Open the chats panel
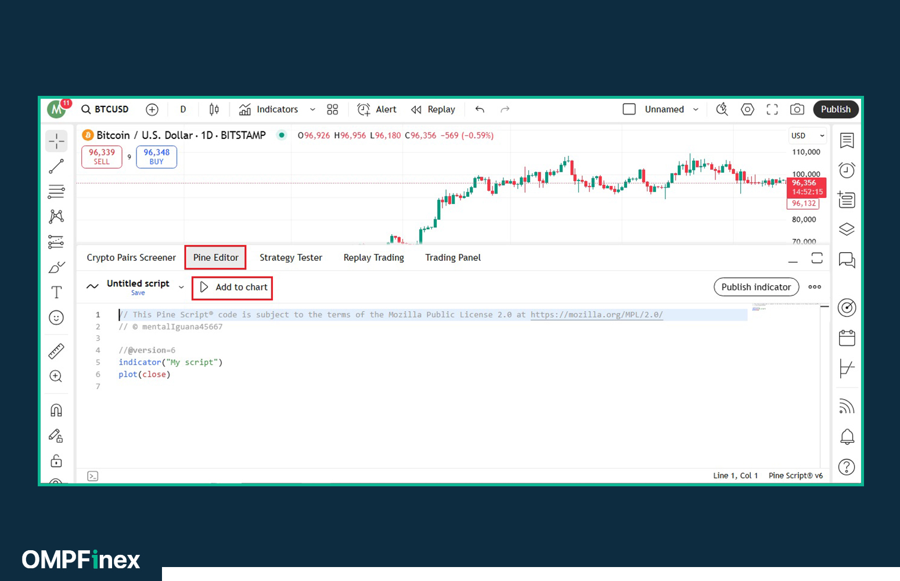This screenshot has height=581, width=900. 847,260
